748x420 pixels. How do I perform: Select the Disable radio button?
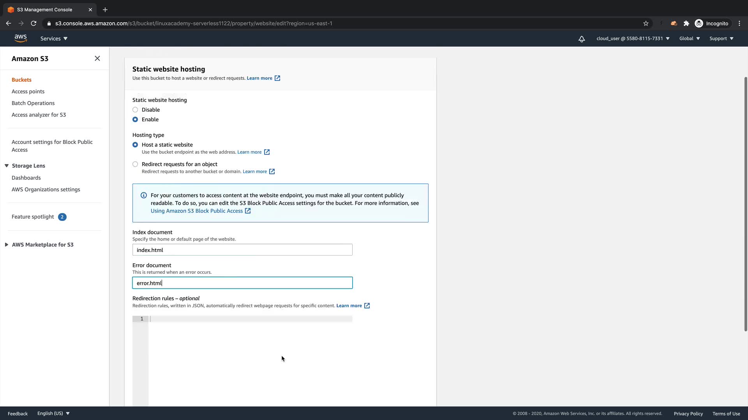click(135, 110)
